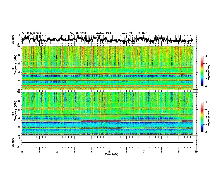Screen dimensions: 221x170
Task: Click the ch.2 spectrogram color scale bar
Action: pyautogui.click(x=202, y=117)
